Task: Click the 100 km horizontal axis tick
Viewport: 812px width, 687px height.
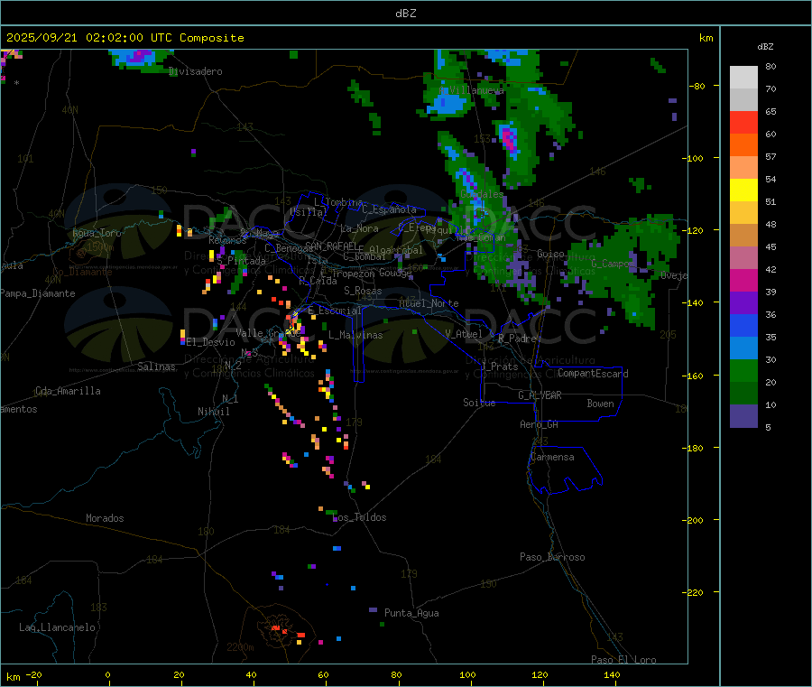Action: click(x=467, y=674)
